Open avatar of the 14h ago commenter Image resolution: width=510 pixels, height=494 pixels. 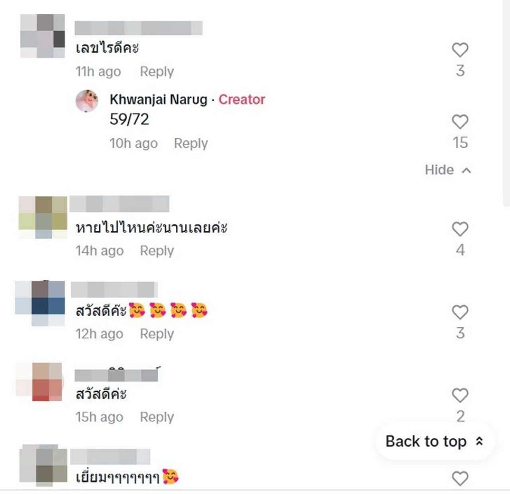(43, 217)
